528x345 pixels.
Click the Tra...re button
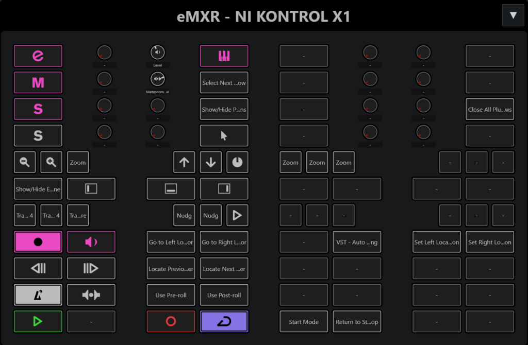pyautogui.click(x=78, y=215)
